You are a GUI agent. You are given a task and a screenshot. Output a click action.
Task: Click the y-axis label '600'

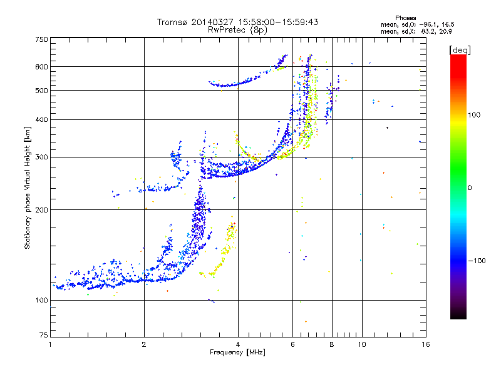pos(42,67)
